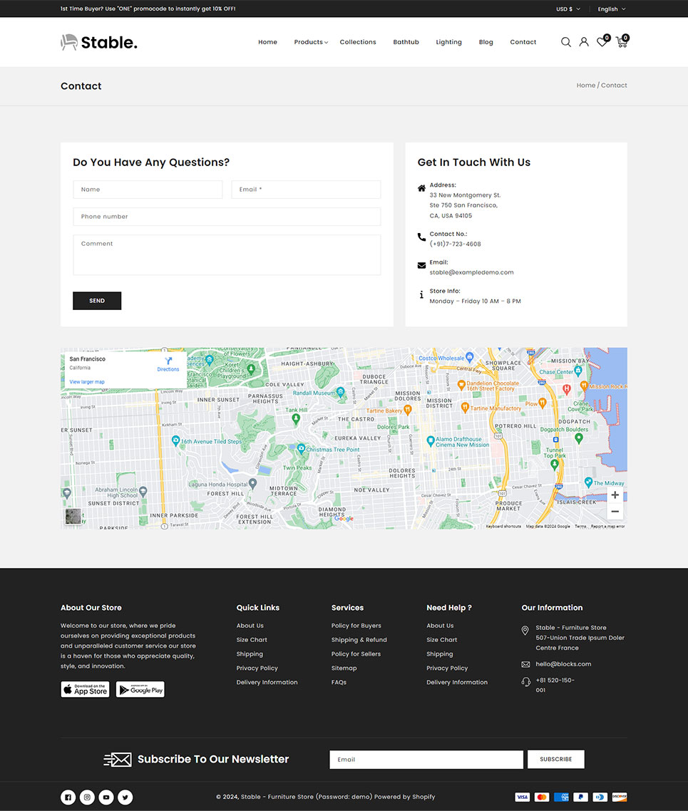Viewport: 688px width, 811px height.
Task: Click the SUBSCRIBE button
Action: 555,760
